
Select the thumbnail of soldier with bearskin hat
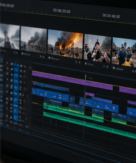98,48
